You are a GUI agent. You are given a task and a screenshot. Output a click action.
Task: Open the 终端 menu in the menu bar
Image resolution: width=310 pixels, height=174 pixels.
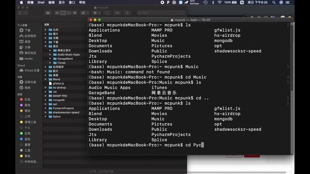tap(30, 2)
